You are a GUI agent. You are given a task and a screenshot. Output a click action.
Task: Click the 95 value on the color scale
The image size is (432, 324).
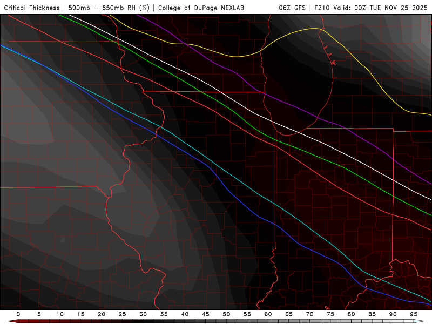pos(414,314)
